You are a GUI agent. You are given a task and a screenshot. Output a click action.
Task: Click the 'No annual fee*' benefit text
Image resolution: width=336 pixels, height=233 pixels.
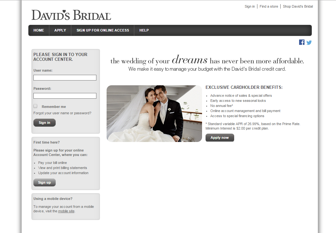221,106
